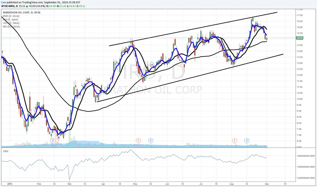Click the O:14.96 open value in header
317x187 pixels.
click(51, 6)
